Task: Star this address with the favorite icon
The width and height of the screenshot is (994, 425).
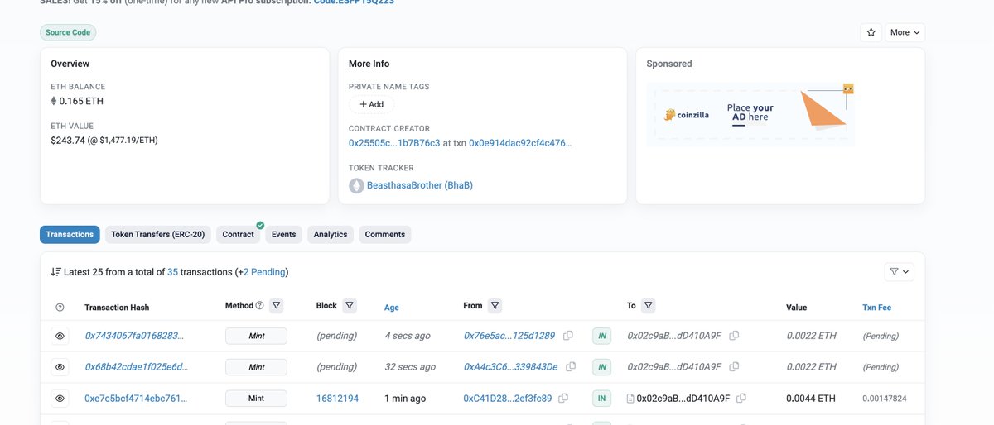Action: tap(871, 32)
